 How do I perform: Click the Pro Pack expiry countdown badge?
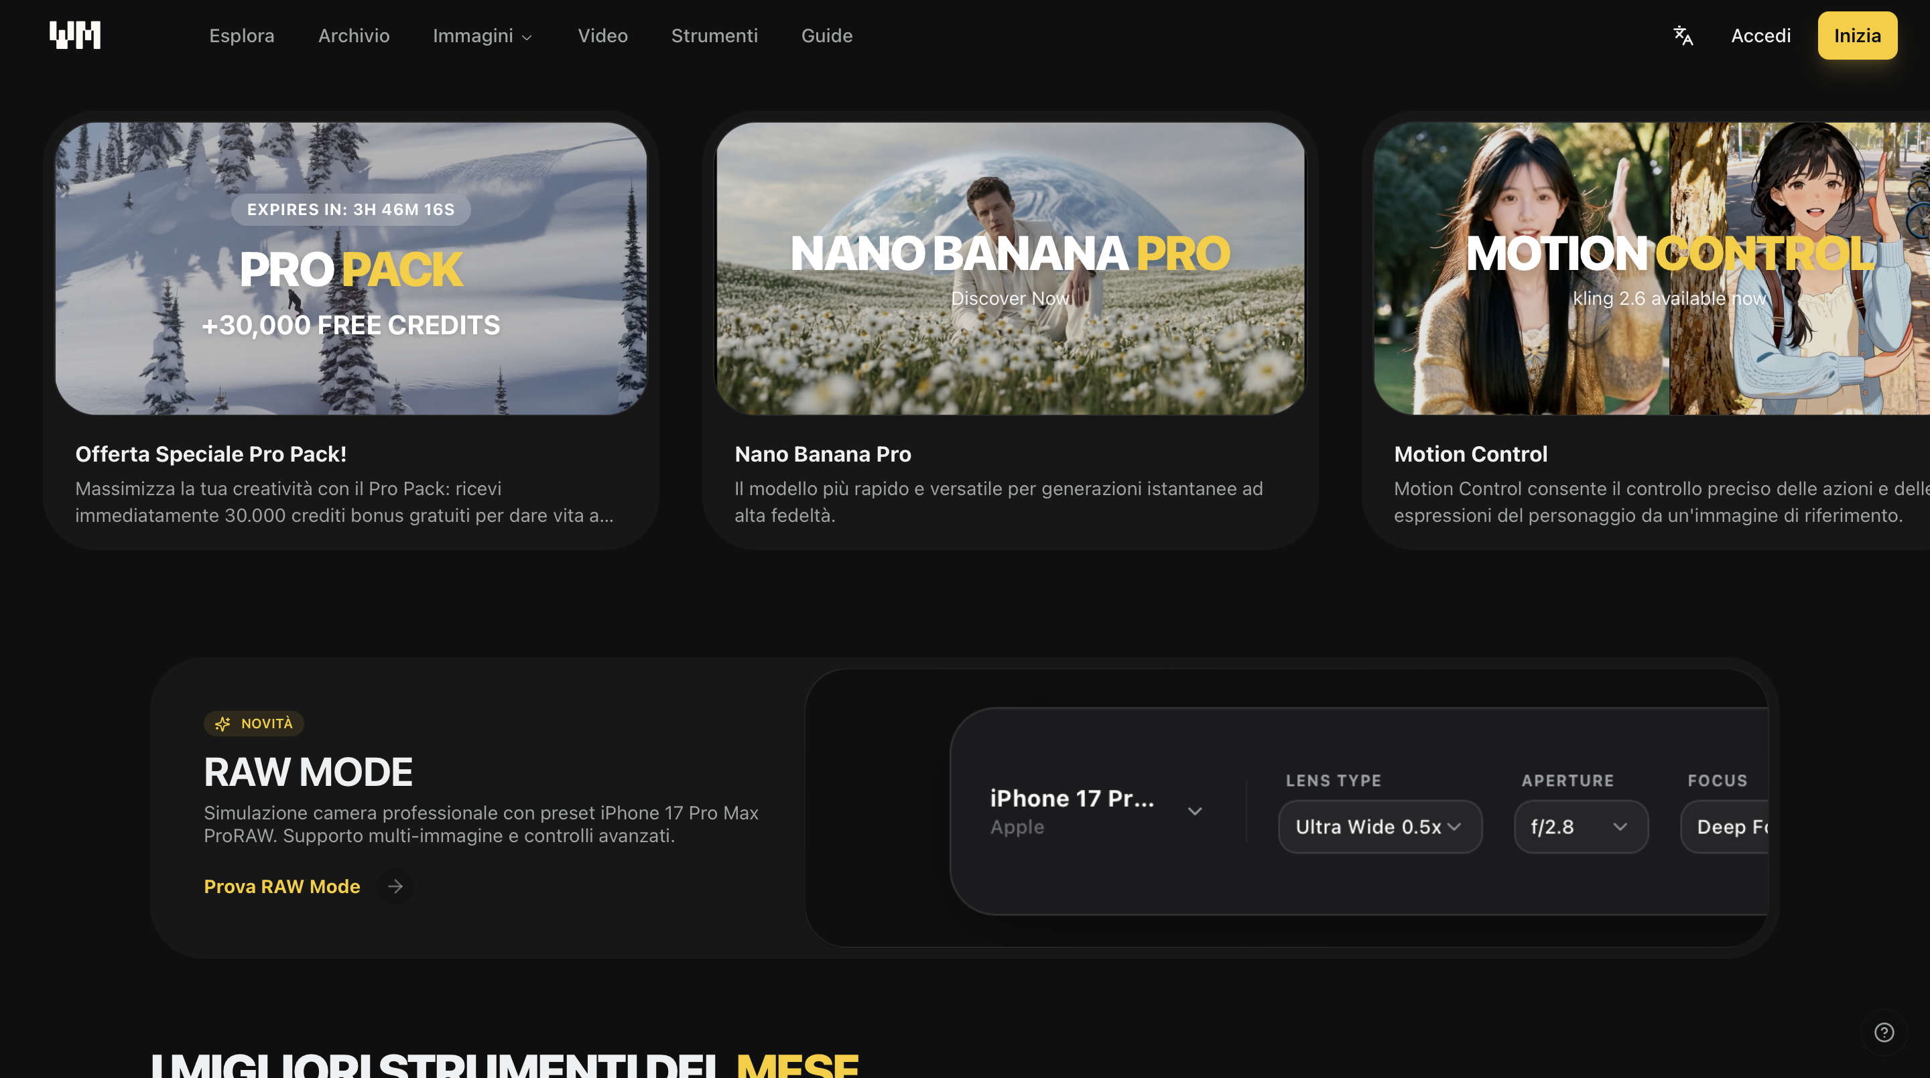tap(350, 210)
